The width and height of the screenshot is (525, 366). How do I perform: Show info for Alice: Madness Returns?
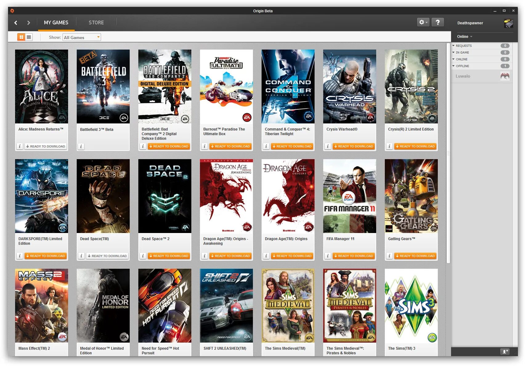coord(20,147)
